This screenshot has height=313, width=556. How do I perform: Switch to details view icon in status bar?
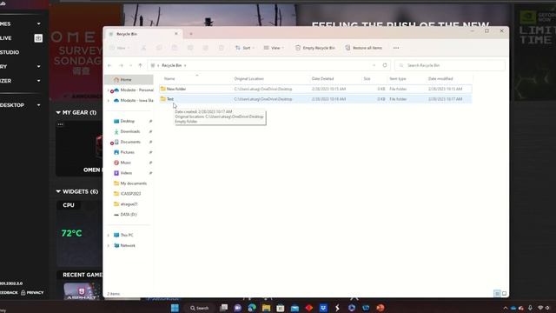point(497,294)
